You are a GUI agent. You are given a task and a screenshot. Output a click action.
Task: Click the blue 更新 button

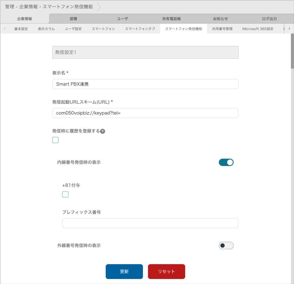pyautogui.click(x=124, y=272)
